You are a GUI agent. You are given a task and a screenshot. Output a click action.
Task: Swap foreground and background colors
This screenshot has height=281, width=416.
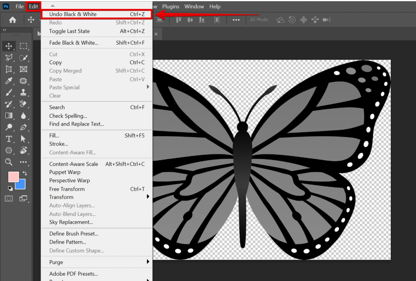point(24,174)
